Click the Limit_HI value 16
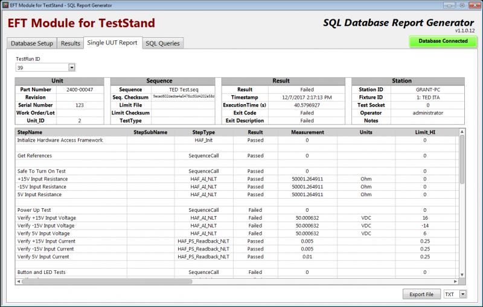Screen dimensions: 483x307 click(x=425, y=218)
